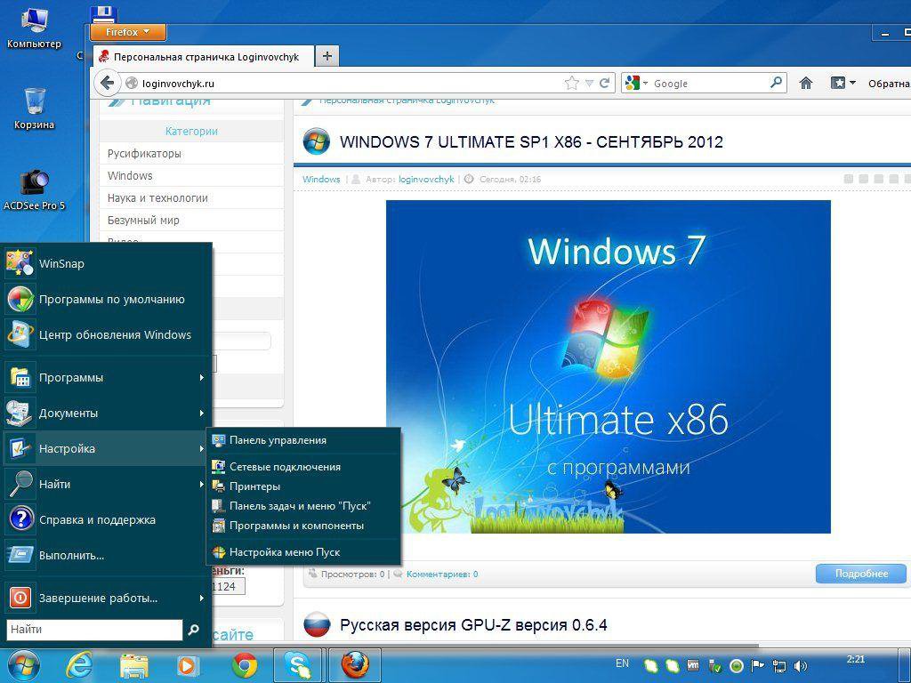Select the ACDSee Pro 5 desktop shortcut
Image resolution: width=911 pixels, height=683 pixels.
[x=34, y=190]
